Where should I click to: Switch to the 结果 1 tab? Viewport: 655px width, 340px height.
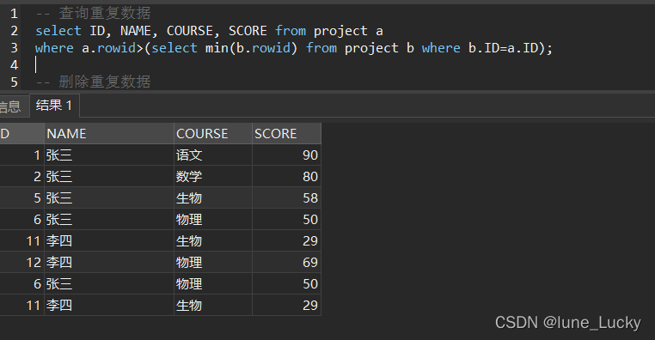point(54,106)
